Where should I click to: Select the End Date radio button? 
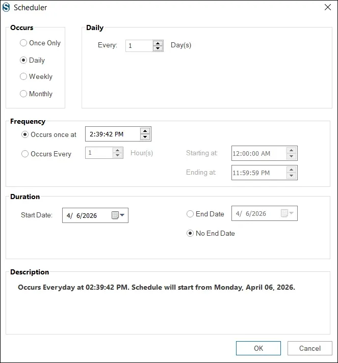[205, 214]
